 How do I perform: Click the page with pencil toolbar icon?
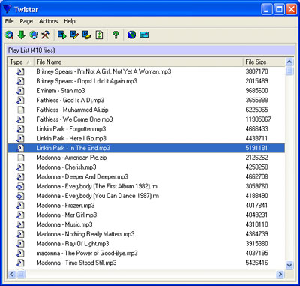pyautogui.click(x=74, y=35)
